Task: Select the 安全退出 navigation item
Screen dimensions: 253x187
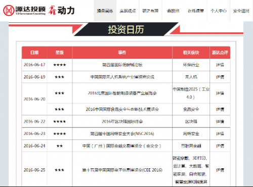Action: point(241,11)
